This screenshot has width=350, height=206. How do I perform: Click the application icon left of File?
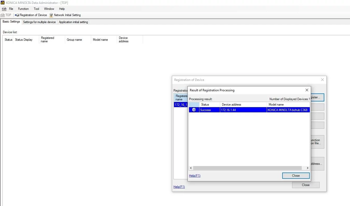pos(4,9)
